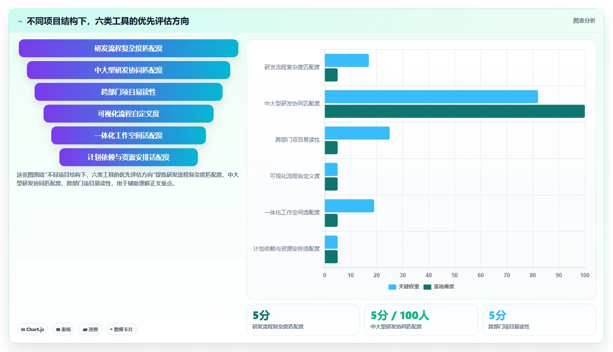Screen dimensions: 613x352
Task: Select the 计划依赖与资源安排适配度 funnel bar
Action: coord(129,157)
